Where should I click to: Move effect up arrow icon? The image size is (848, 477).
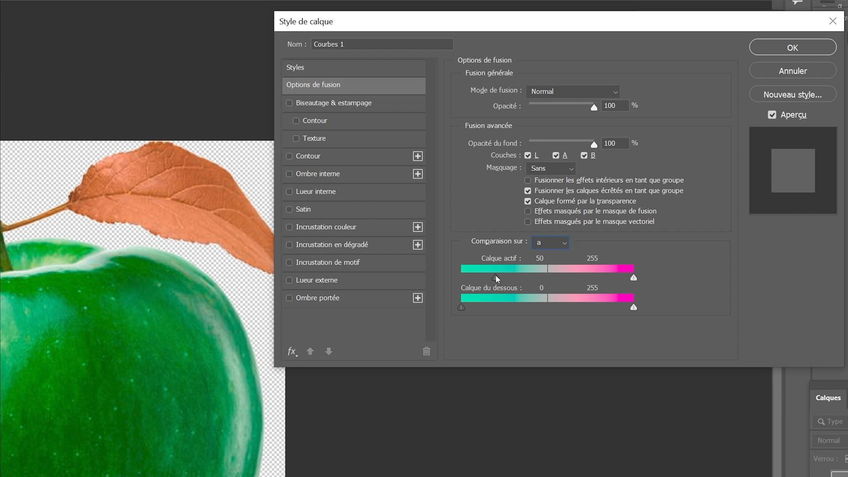click(310, 351)
